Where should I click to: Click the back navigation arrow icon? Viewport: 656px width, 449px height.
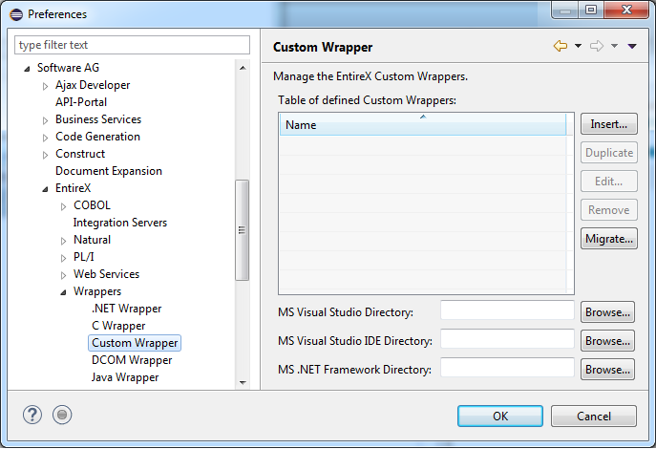561,46
